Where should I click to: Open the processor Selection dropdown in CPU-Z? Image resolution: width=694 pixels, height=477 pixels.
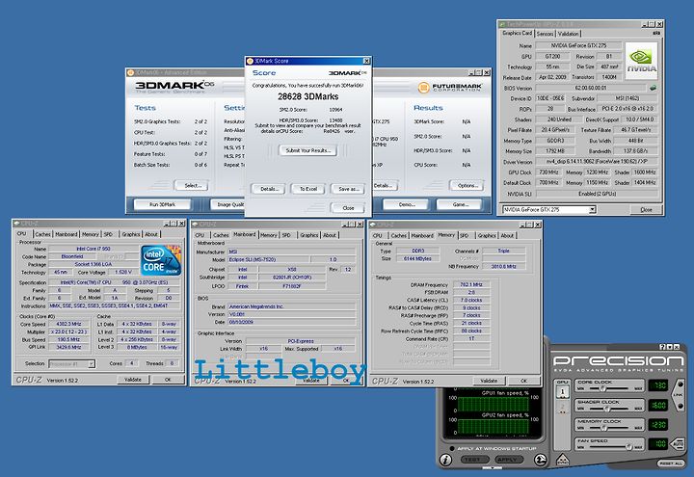coord(92,363)
